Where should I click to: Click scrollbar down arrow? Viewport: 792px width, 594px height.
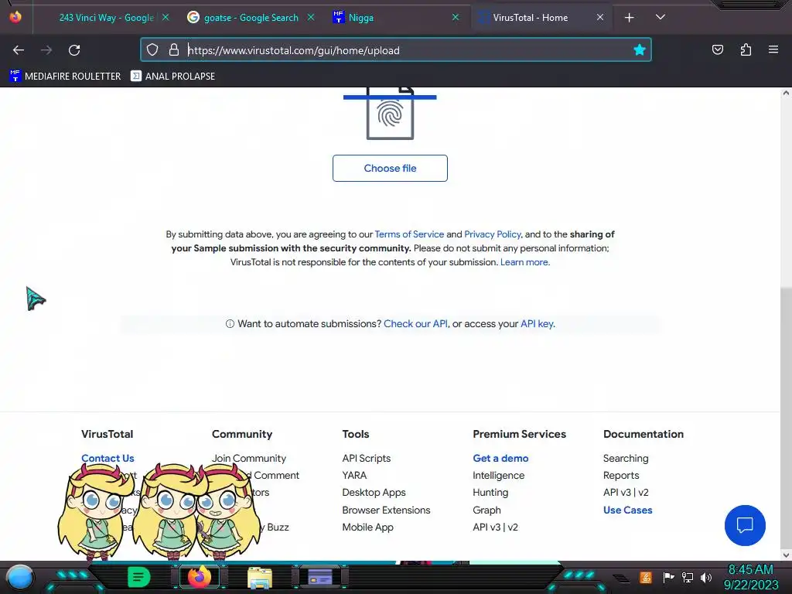click(786, 555)
